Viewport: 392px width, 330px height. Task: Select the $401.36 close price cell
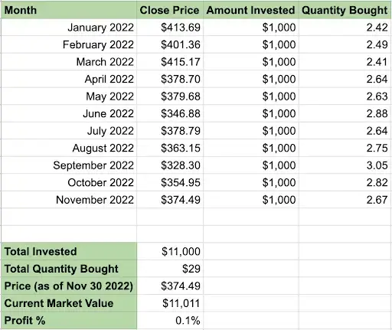click(170, 44)
